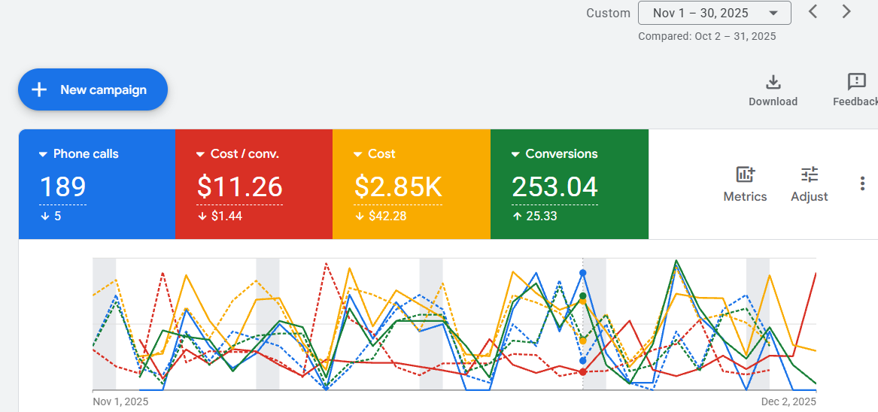The width and height of the screenshot is (878, 412).
Task: Click the $2.85K cost value
Action: point(398,186)
